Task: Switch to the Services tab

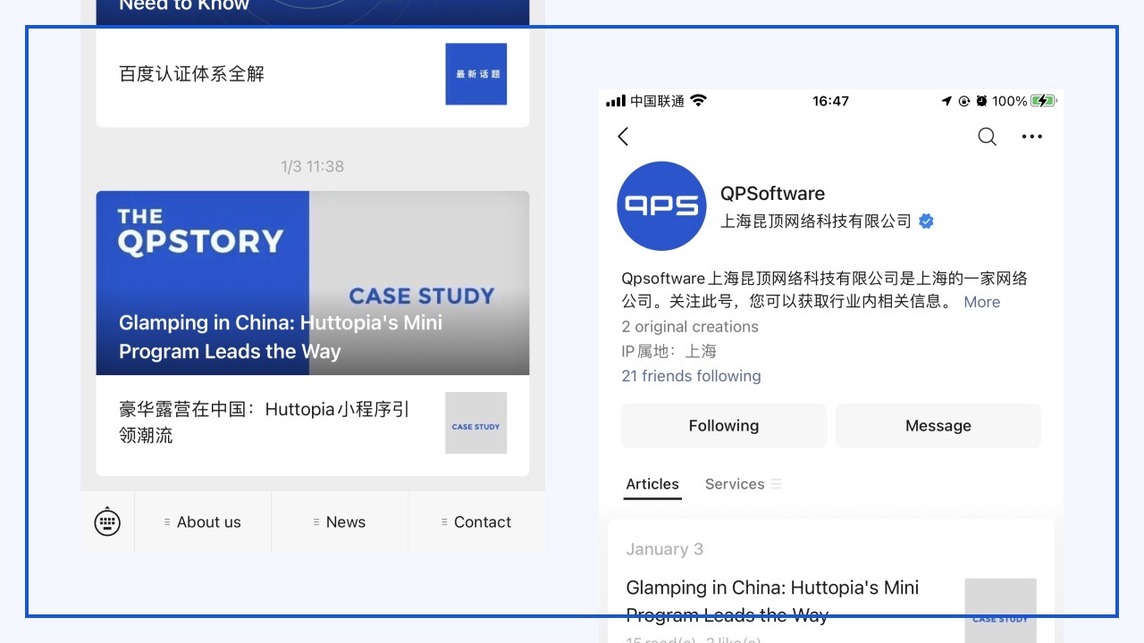Action: pyautogui.click(x=735, y=484)
